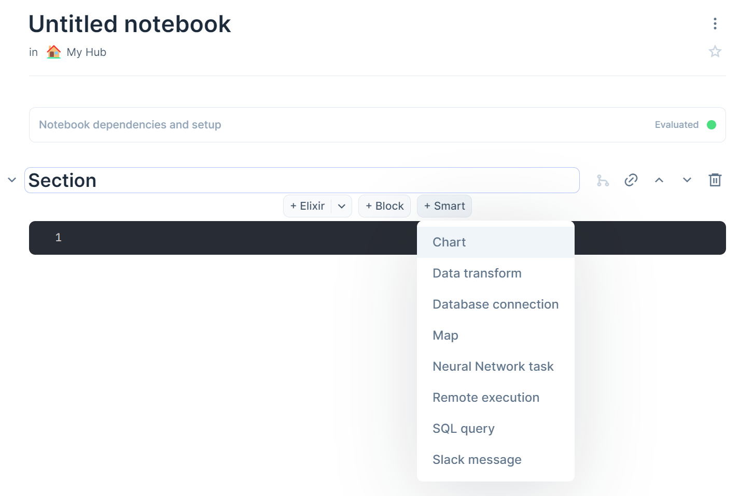
Task: Choose Chart from the Smart menu
Action: pyautogui.click(x=496, y=242)
